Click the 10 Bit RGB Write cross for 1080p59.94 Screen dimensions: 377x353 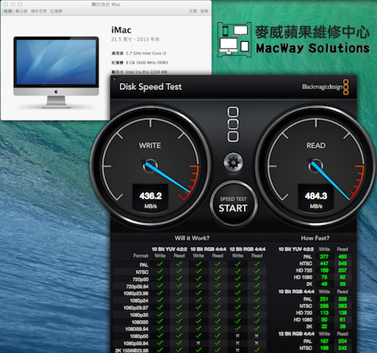198,343
